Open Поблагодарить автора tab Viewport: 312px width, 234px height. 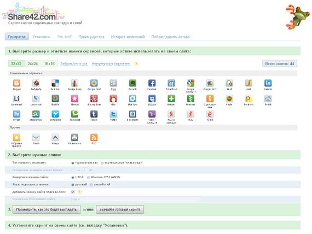click(x=171, y=37)
